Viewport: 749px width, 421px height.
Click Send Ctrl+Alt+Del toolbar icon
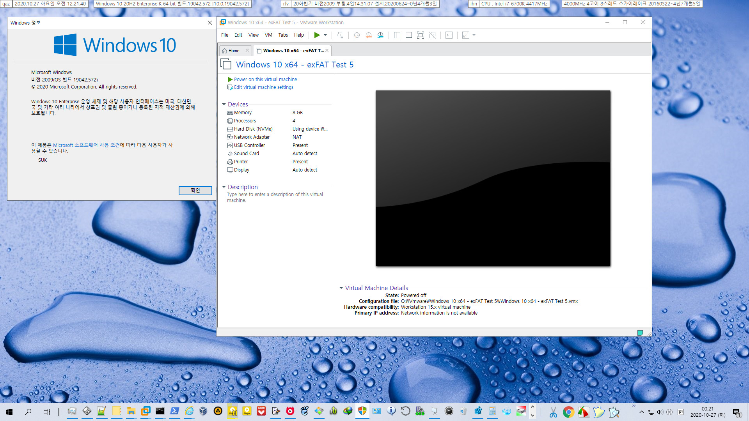click(x=340, y=35)
